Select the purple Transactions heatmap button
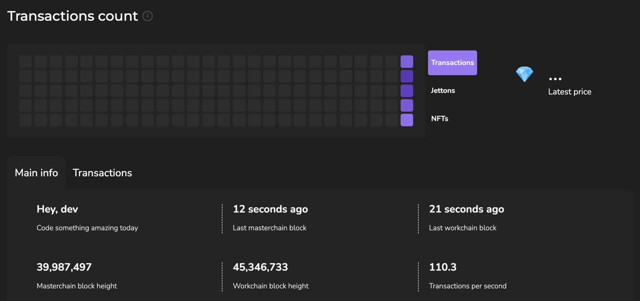640x301 pixels. pyautogui.click(x=452, y=62)
